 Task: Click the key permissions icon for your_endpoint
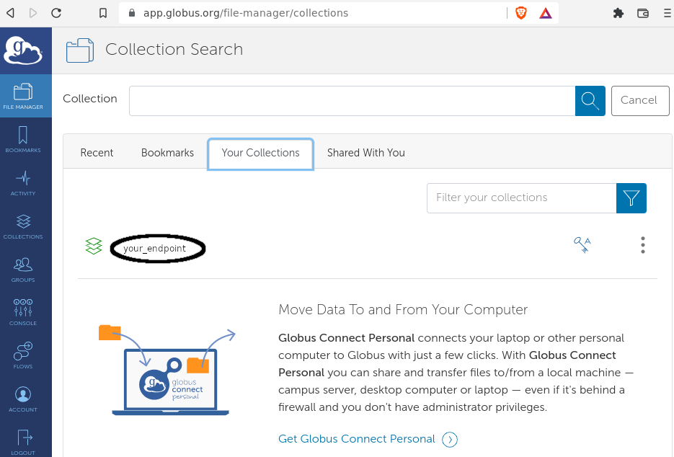[582, 244]
